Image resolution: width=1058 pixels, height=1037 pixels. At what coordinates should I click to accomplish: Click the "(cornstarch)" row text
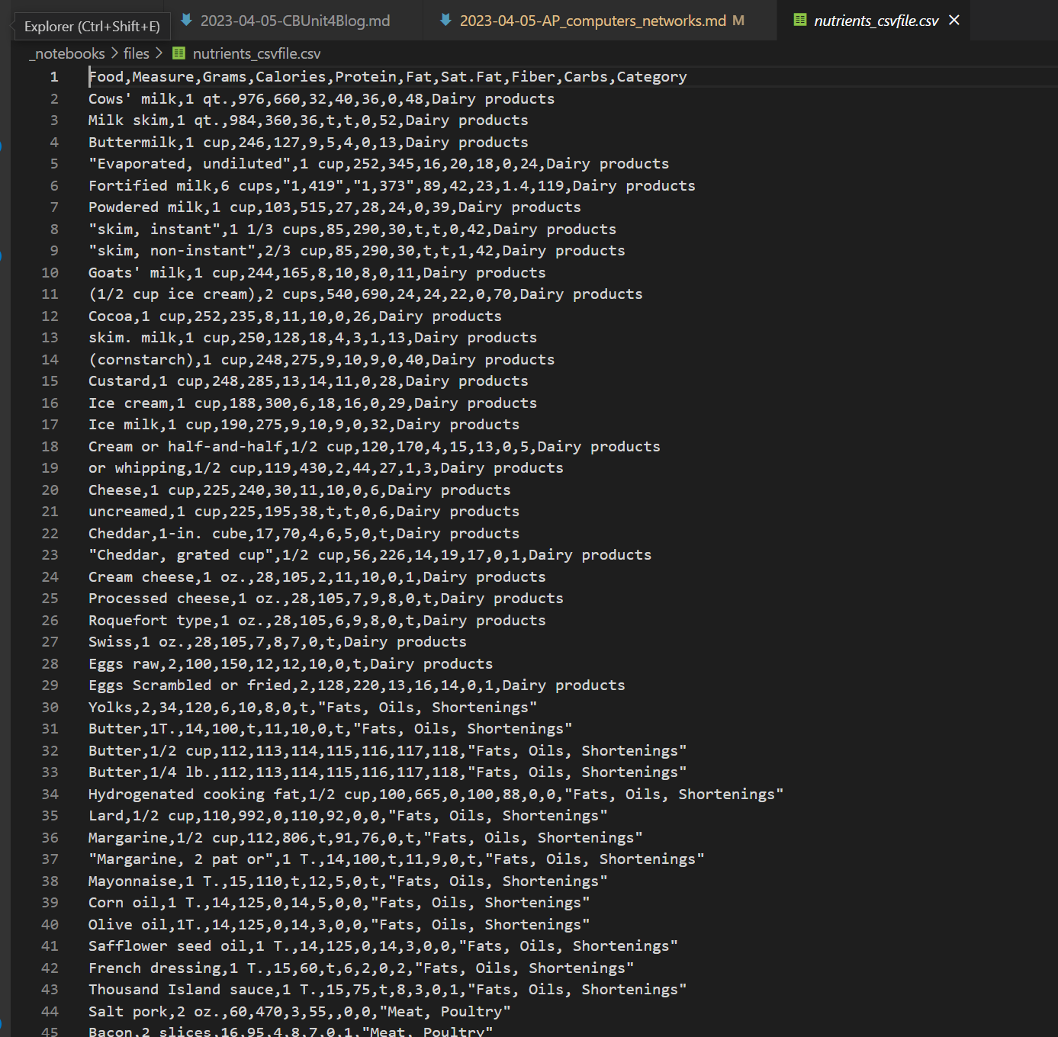(x=321, y=360)
